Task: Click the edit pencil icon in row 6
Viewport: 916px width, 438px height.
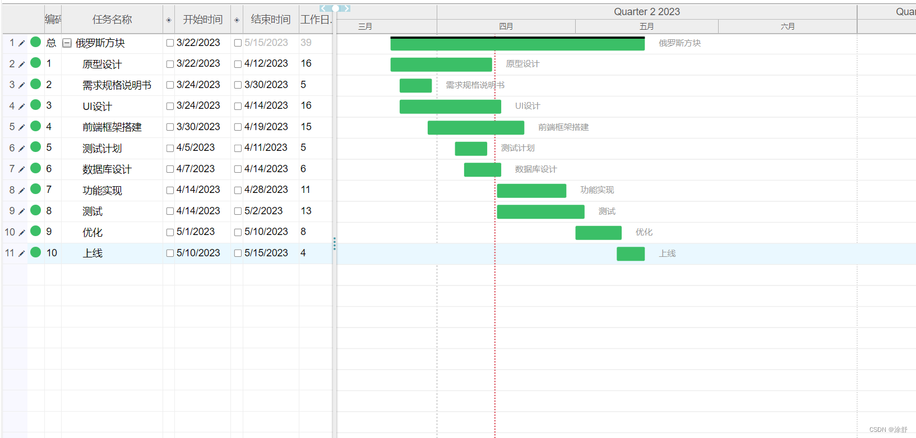Action: pyautogui.click(x=21, y=149)
